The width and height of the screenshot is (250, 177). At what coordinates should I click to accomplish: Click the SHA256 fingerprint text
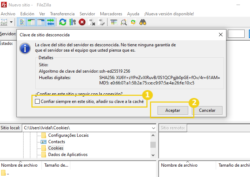pyautogui.click(x=160, y=78)
